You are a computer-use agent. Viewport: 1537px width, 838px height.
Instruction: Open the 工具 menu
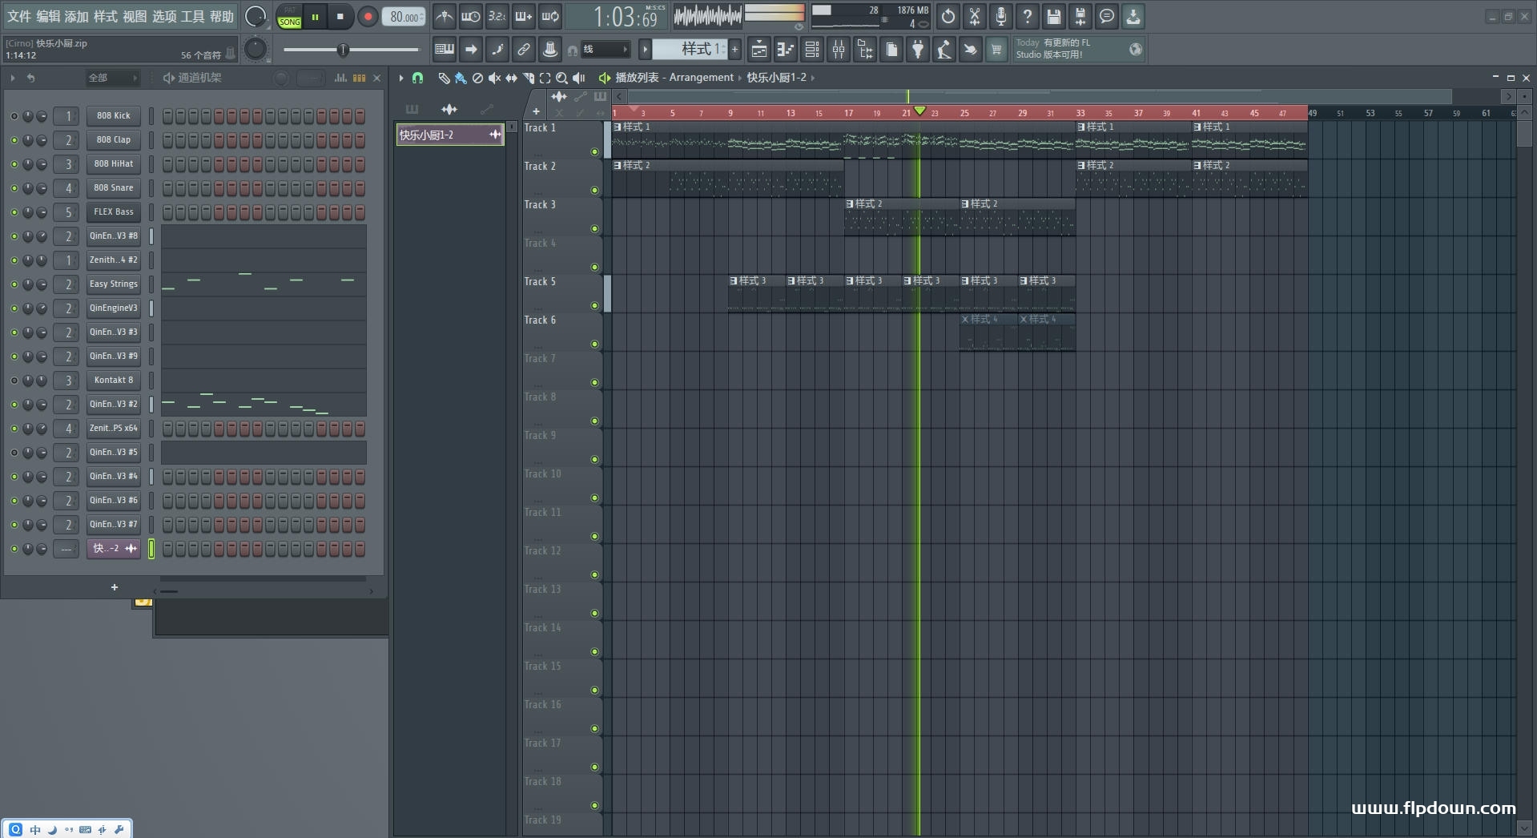pos(192,16)
